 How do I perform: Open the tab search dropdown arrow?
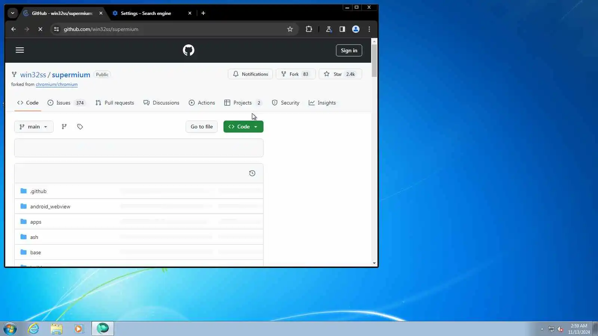tap(13, 13)
